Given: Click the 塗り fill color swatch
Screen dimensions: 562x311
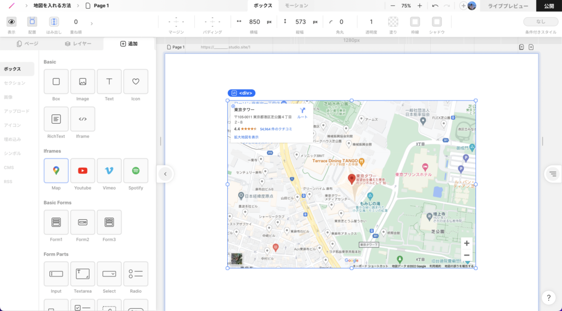Looking at the screenshot, I should click(393, 22).
